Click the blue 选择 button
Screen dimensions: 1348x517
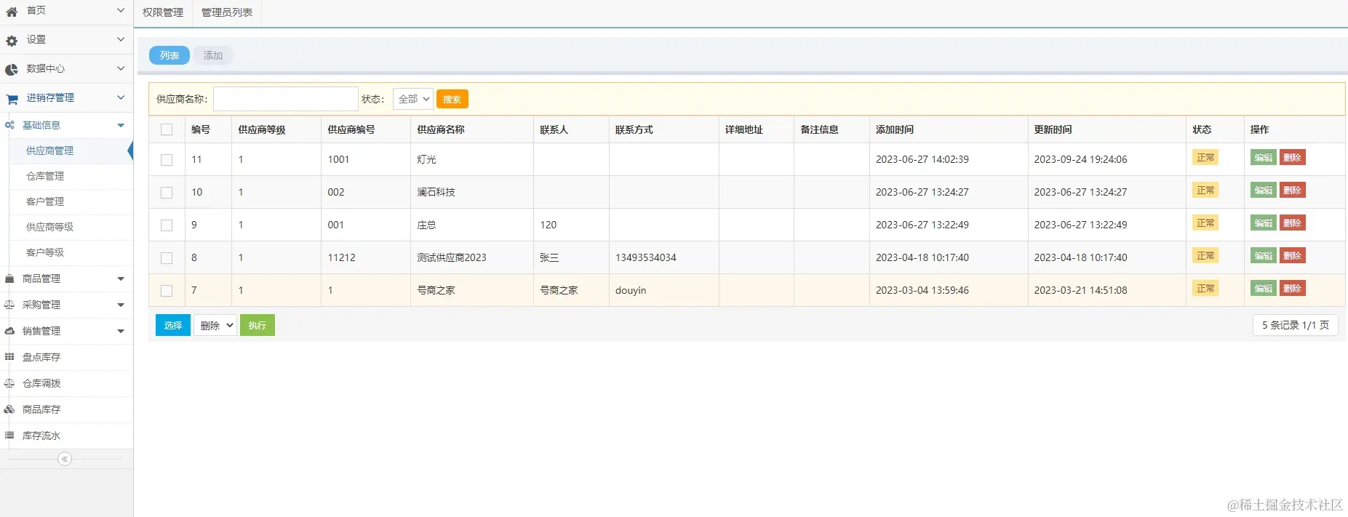pos(173,325)
